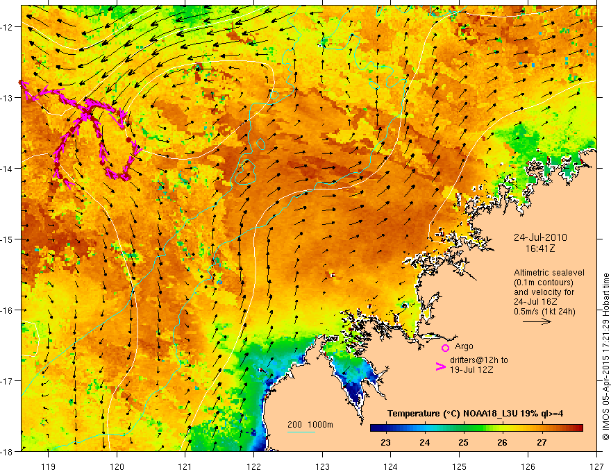Click latitude axis label -17

tap(7, 381)
